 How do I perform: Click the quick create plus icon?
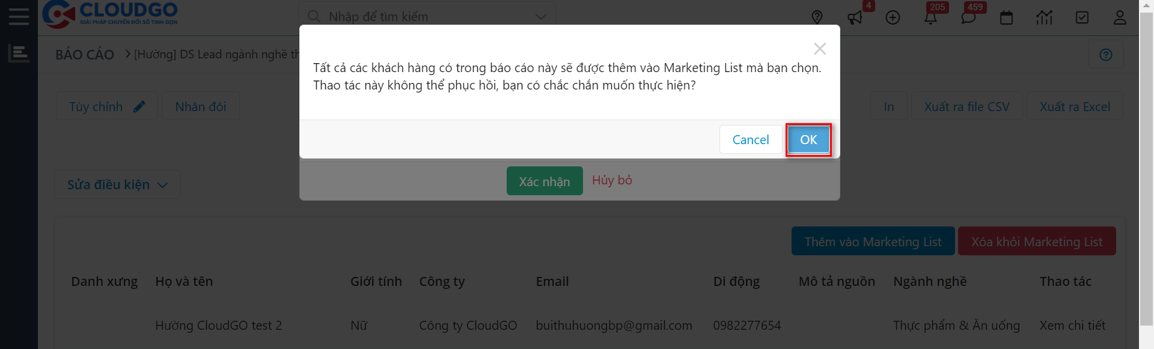click(893, 17)
